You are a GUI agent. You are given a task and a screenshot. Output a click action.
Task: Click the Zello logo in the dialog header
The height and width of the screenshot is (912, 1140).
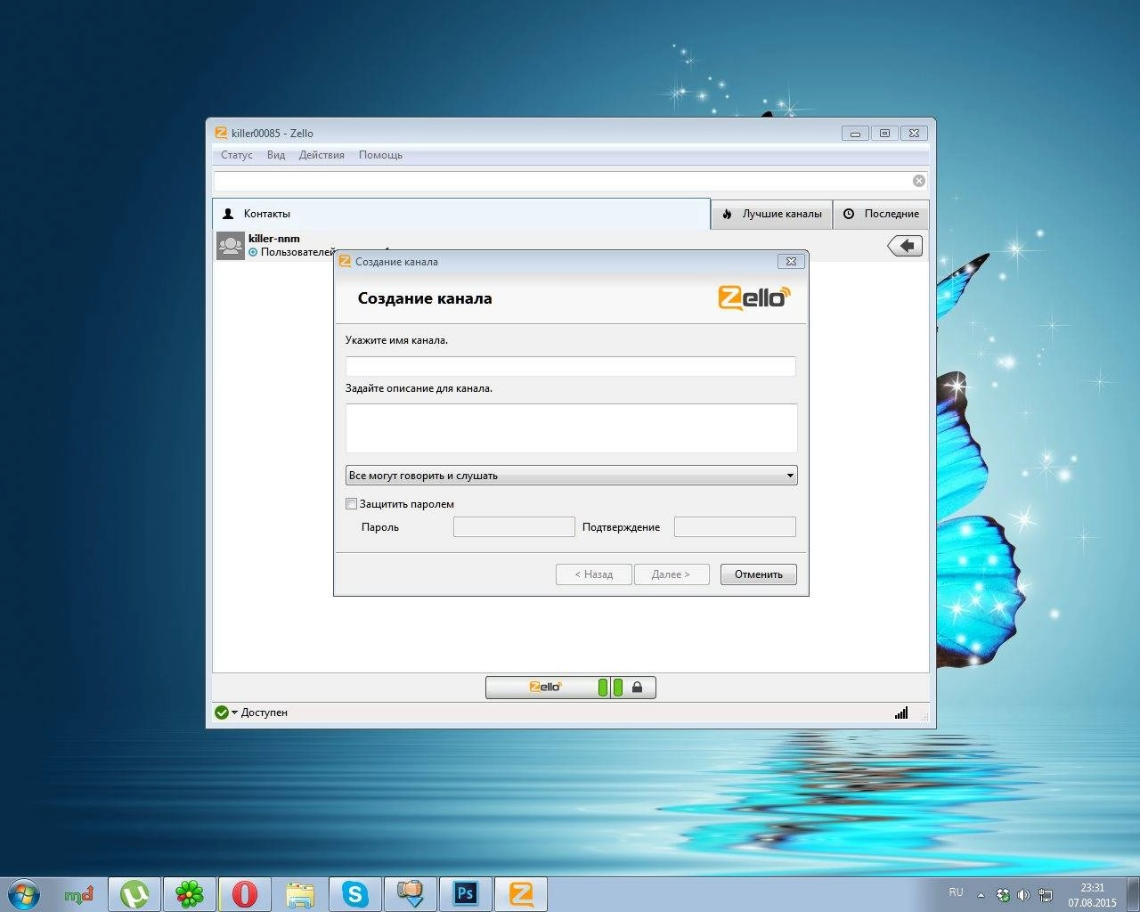(x=754, y=297)
